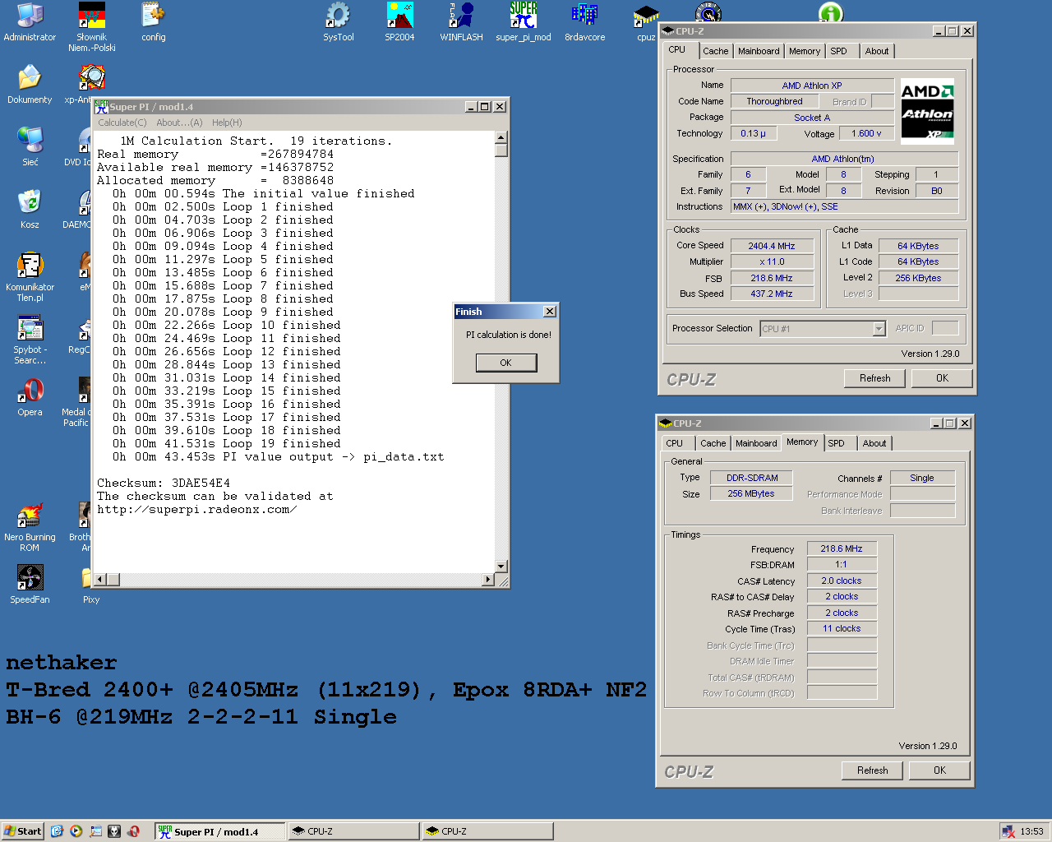The image size is (1052, 842).
Task: Click Core Speed value 2404.4 MHz
Action: (x=772, y=246)
